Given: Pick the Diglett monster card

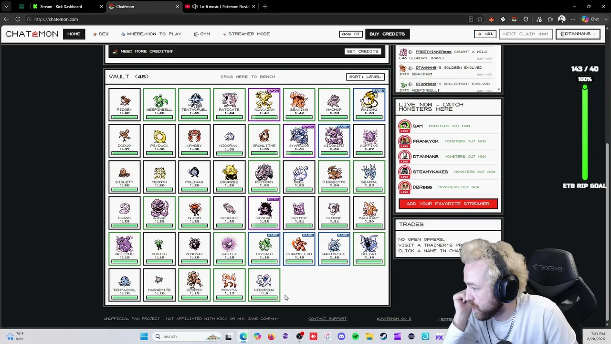Looking at the screenshot, I should (x=124, y=176).
